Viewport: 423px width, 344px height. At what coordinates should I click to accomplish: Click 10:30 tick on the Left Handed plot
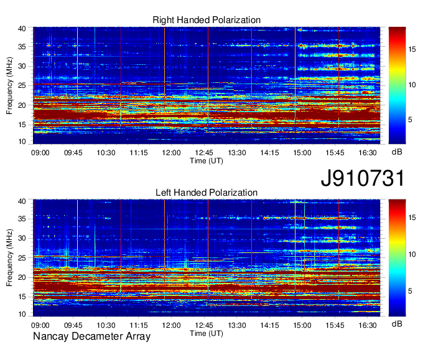pos(106,325)
